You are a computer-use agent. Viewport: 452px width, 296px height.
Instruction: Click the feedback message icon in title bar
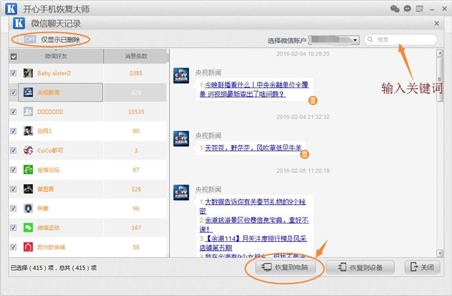coord(419,9)
